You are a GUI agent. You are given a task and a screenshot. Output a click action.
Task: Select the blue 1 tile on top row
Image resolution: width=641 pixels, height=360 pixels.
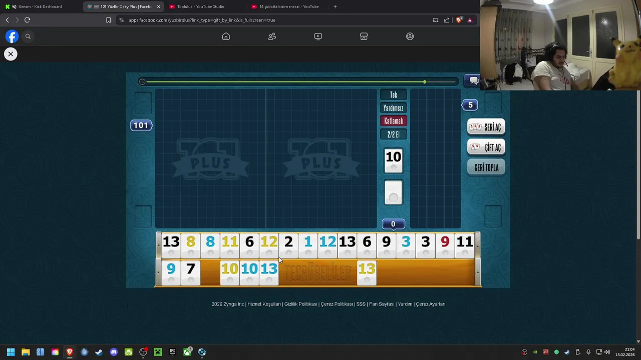308,245
